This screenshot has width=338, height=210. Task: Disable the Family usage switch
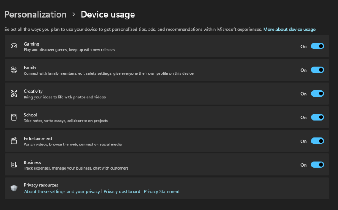[317, 70]
